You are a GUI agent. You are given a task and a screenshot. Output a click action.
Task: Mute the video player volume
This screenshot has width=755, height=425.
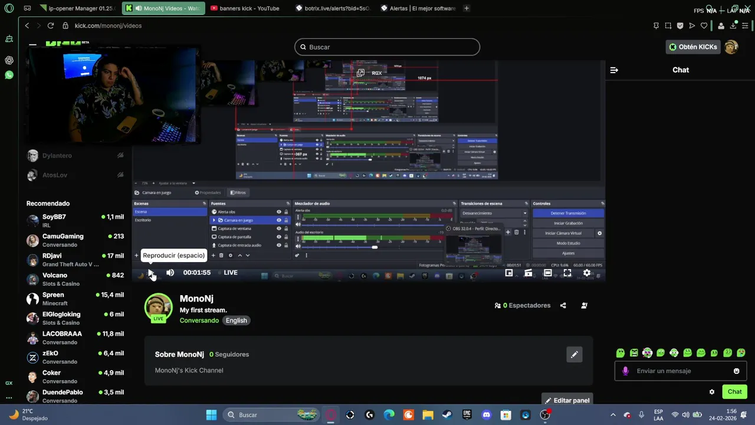170,273
